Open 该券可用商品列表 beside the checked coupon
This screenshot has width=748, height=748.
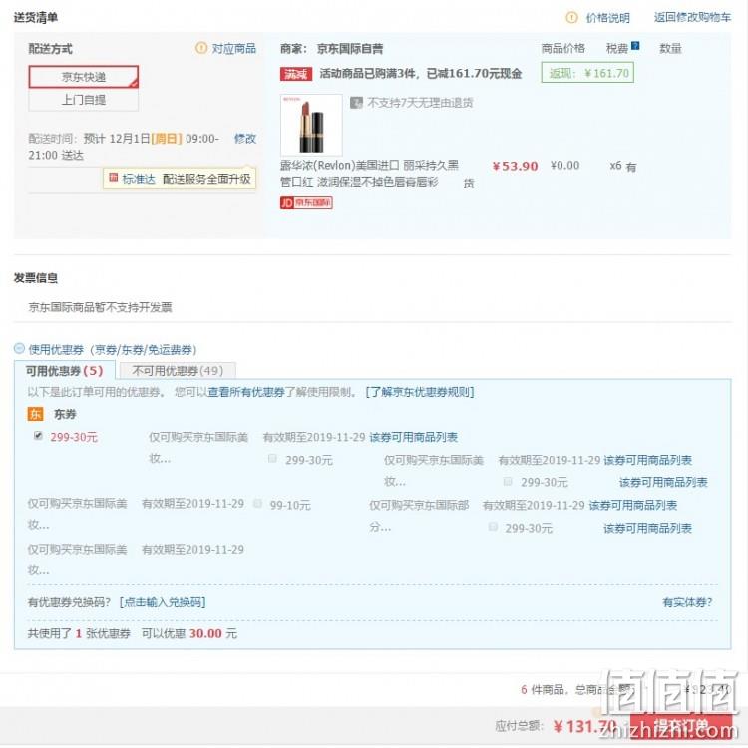[413, 437]
